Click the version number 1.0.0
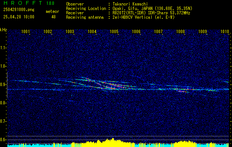Image resolution: width=232 pixels, height=147 pixels. 50,3
